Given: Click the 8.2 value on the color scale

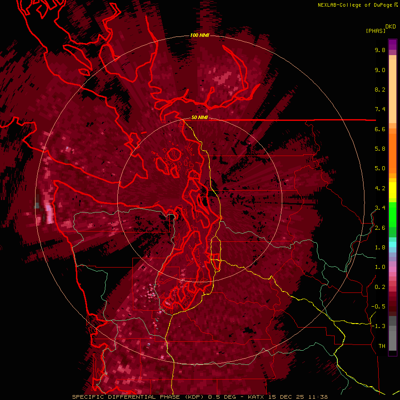Looking at the screenshot, I should pyautogui.click(x=380, y=89).
